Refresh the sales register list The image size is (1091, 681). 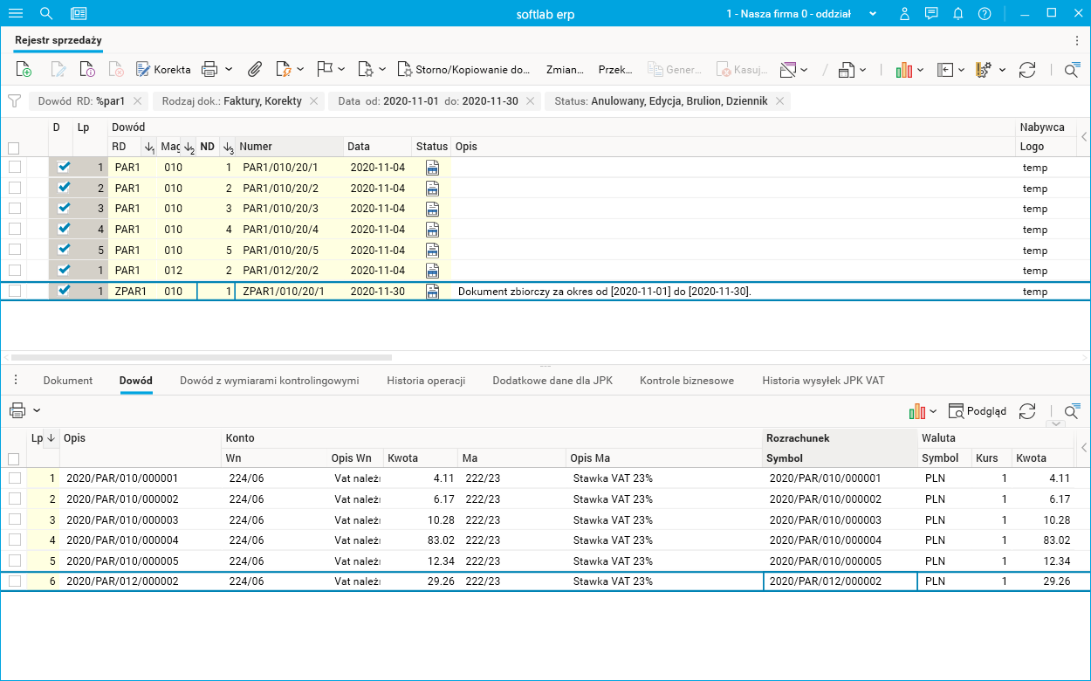(1027, 70)
